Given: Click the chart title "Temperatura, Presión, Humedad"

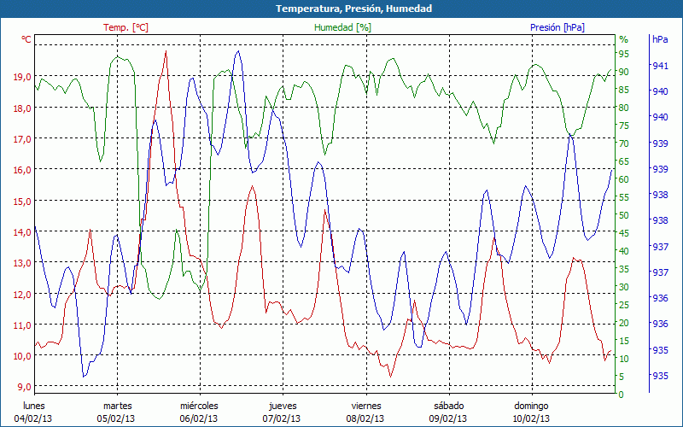Looking at the screenshot, I should pos(341,9).
